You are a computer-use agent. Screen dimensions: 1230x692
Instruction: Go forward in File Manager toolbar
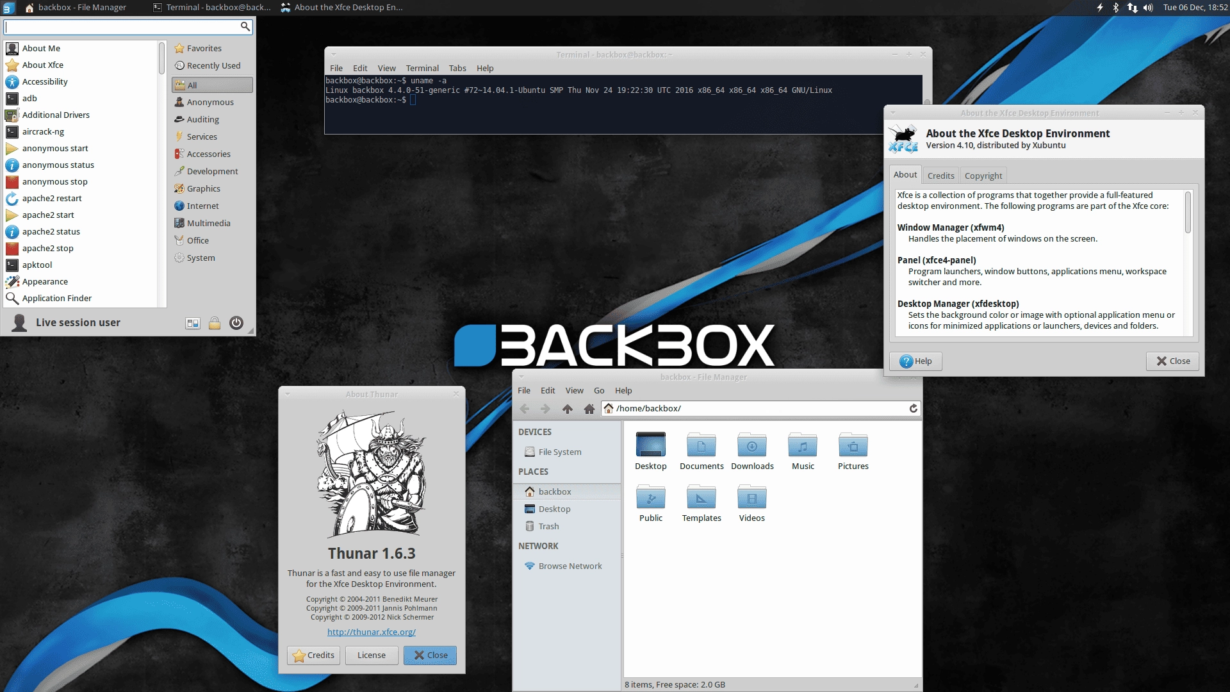[546, 409]
